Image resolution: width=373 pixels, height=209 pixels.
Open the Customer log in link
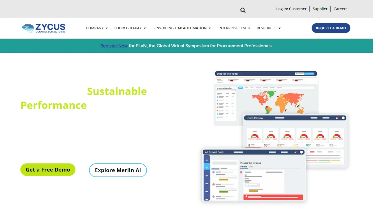(x=298, y=9)
